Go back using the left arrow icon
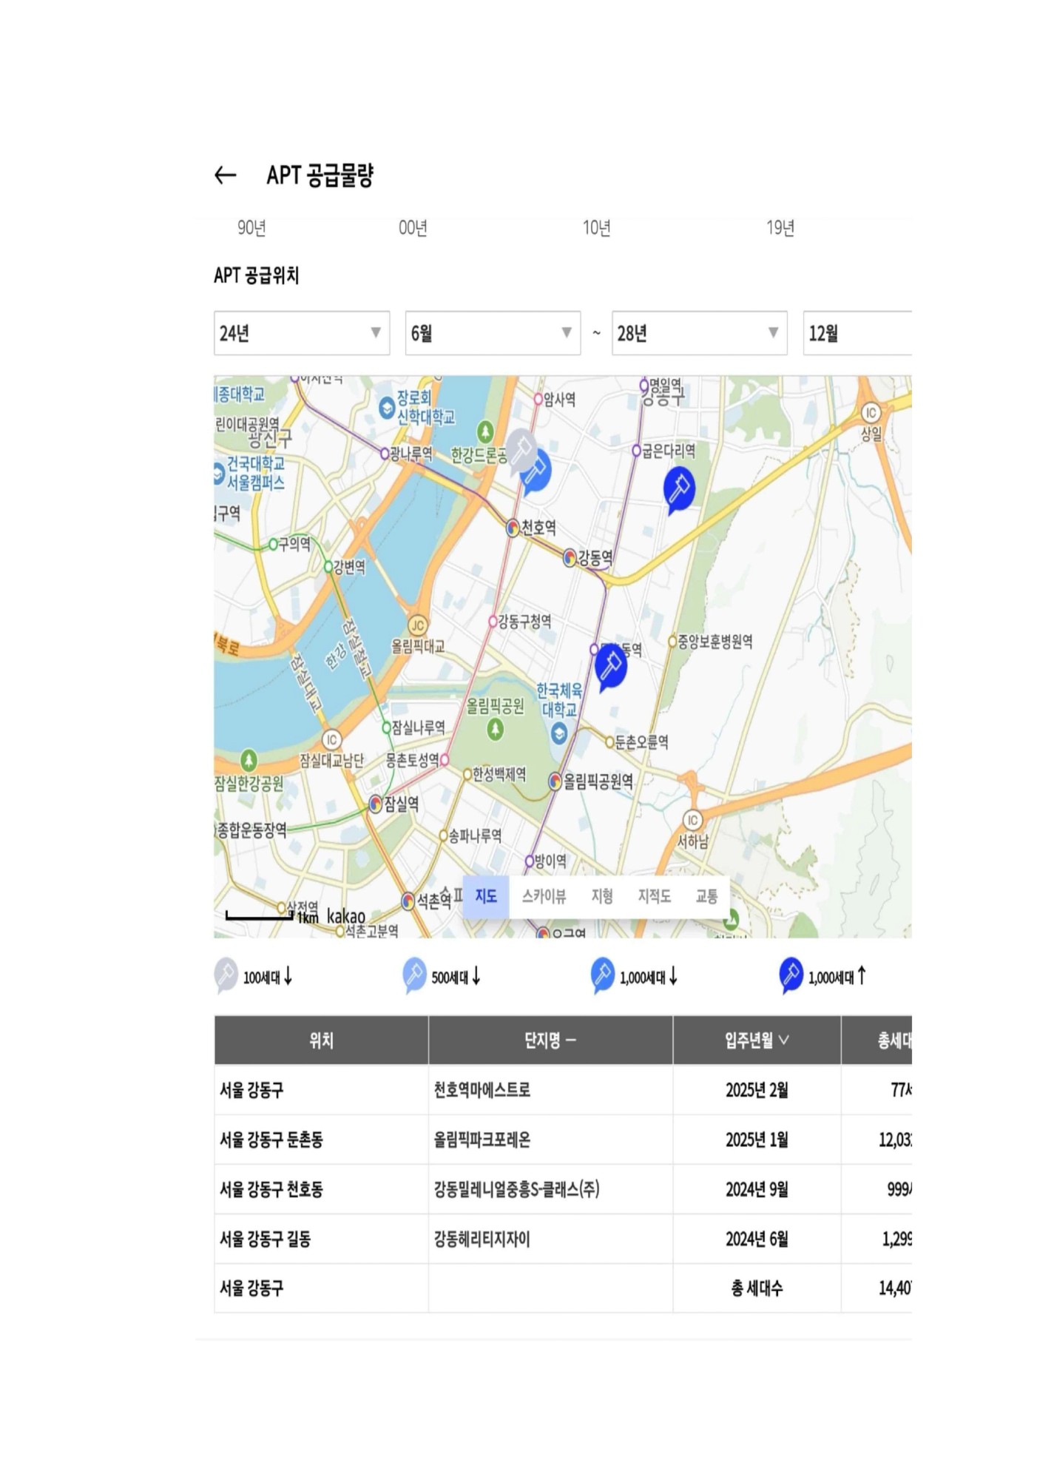Viewport: 1037px width, 1466px height. (225, 175)
